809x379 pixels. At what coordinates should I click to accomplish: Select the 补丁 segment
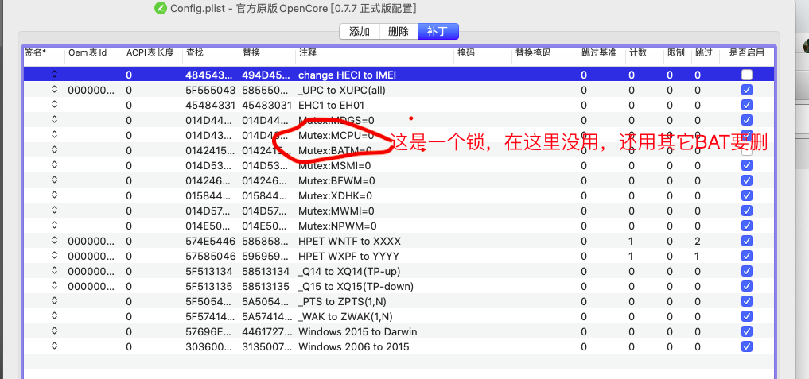point(438,32)
